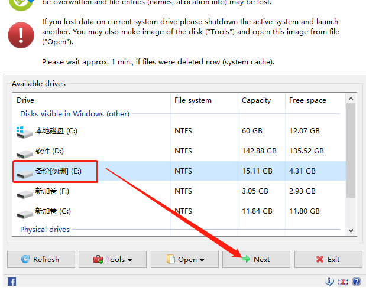The width and height of the screenshot is (366, 291).
Task: Click the D: drive disk icon
Action: (25, 152)
